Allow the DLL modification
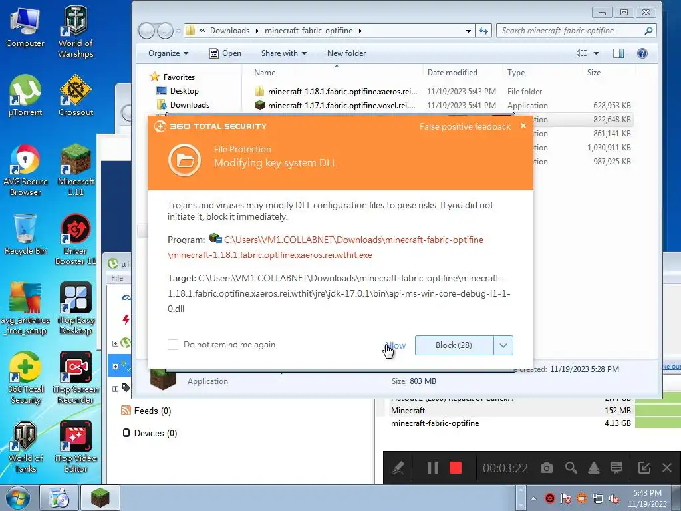 (x=395, y=345)
